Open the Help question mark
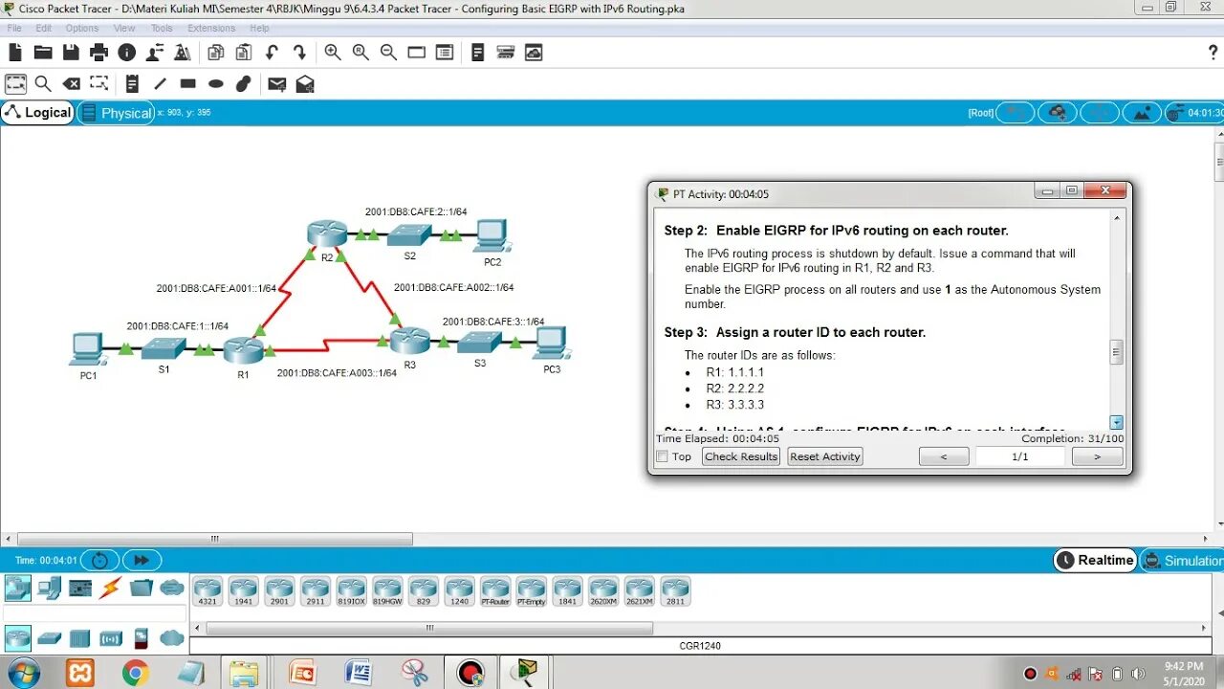This screenshot has width=1224, height=689. tap(1213, 53)
